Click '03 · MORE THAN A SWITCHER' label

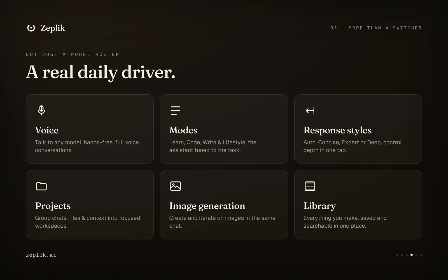[376, 28]
